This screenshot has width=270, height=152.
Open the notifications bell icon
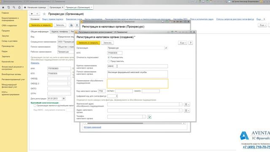(x=19, y=8)
